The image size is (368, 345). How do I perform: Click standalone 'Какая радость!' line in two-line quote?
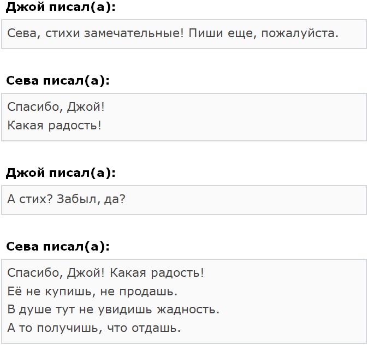pyautogui.click(x=55, y=126)
